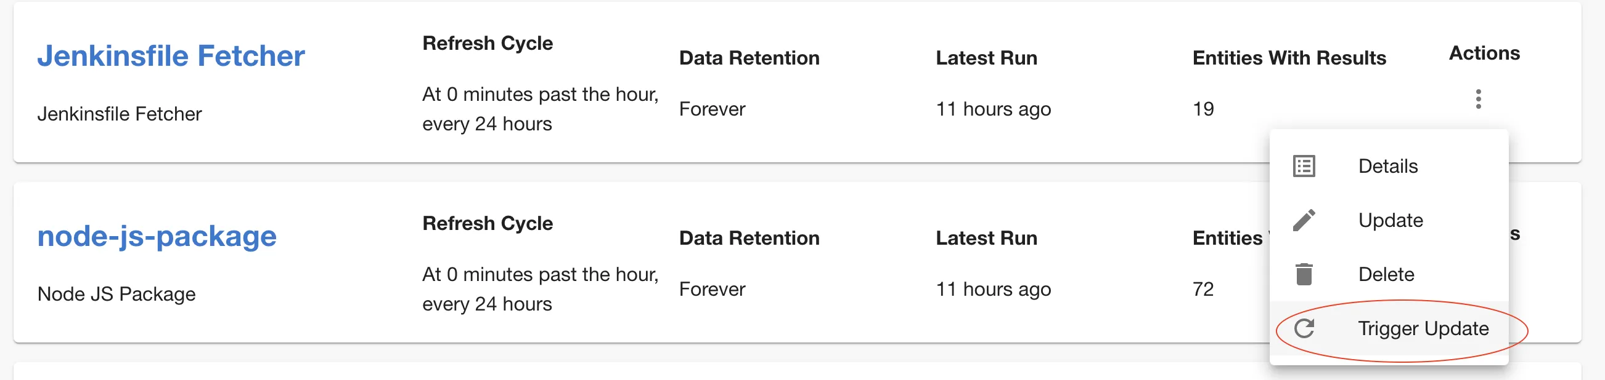Click node-js-package's Forever data retention value
Image resolution: width=1605 pixels, height=380 pixels.
711,289
